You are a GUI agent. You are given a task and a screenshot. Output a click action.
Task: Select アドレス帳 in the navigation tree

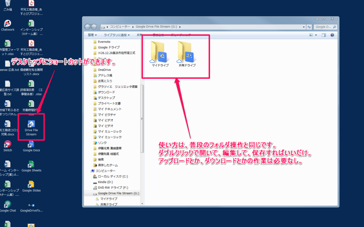(105, 75)
